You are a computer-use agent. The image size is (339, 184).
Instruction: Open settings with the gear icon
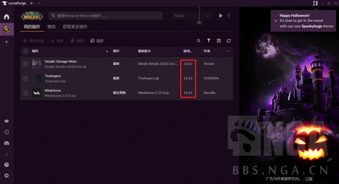coord(7,176)
